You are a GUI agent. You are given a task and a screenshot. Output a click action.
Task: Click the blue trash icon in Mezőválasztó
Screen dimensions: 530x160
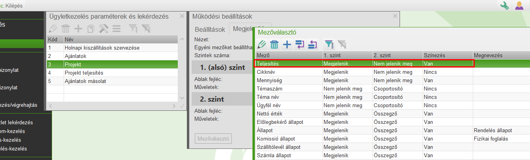click(x=274, y=44)
